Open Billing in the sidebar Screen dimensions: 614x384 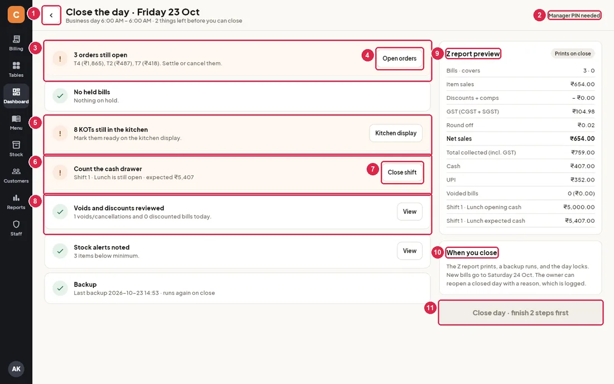click(16, 43)
